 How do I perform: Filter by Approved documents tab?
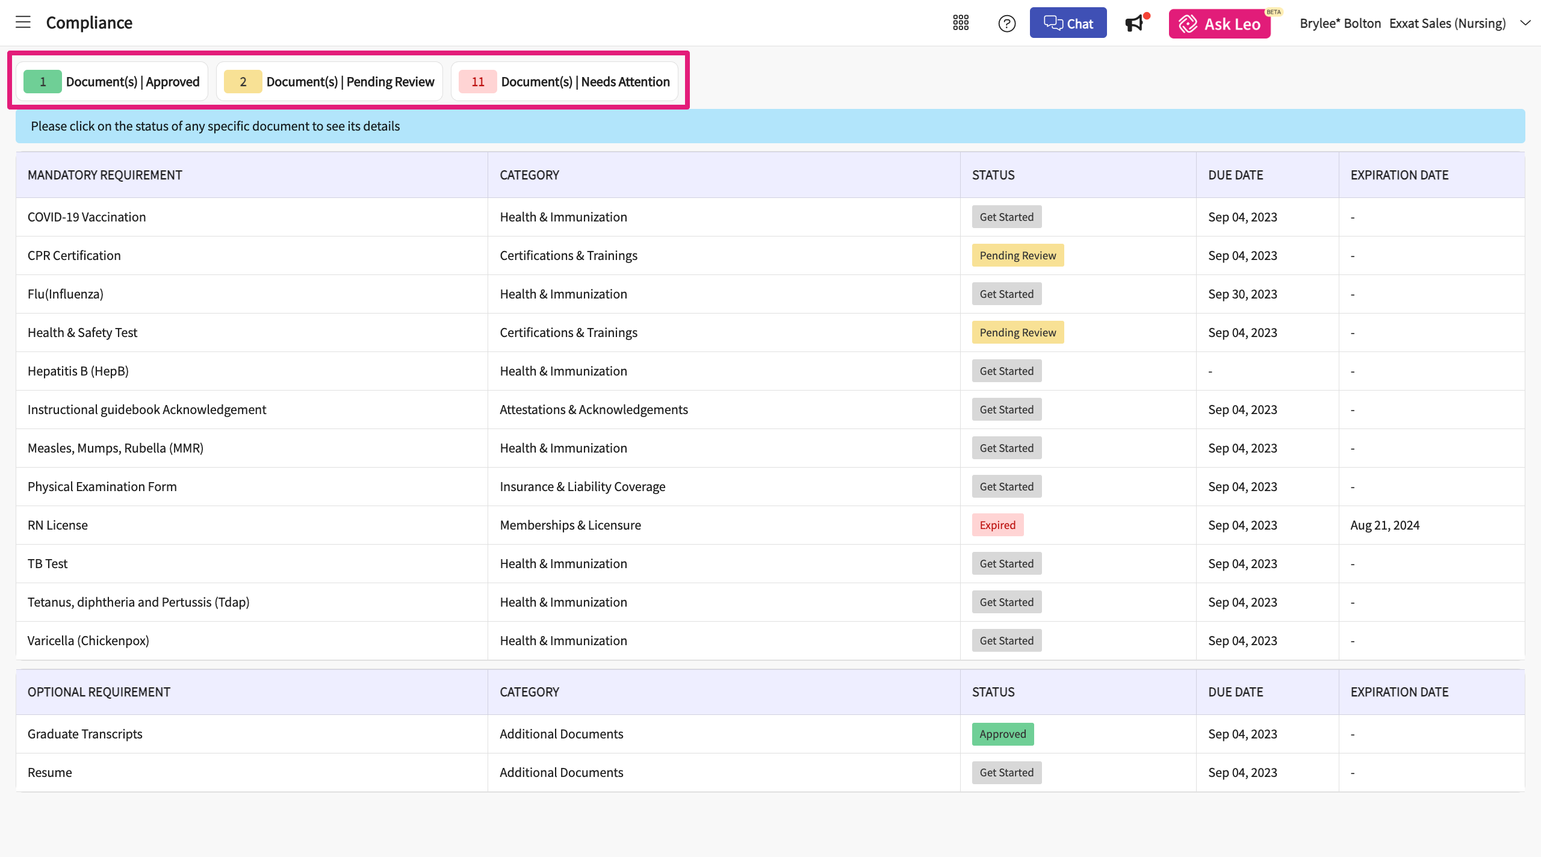[x=112, y=82]
